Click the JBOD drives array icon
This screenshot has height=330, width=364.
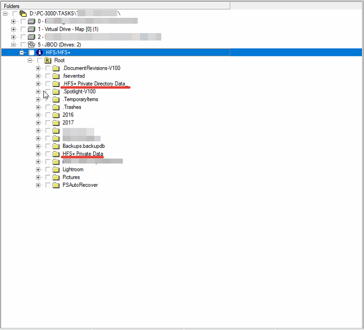coord(32,44)
